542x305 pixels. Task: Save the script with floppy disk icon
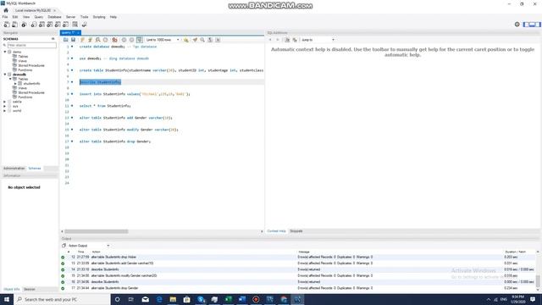pyautogui.click(x=74, y=40)
